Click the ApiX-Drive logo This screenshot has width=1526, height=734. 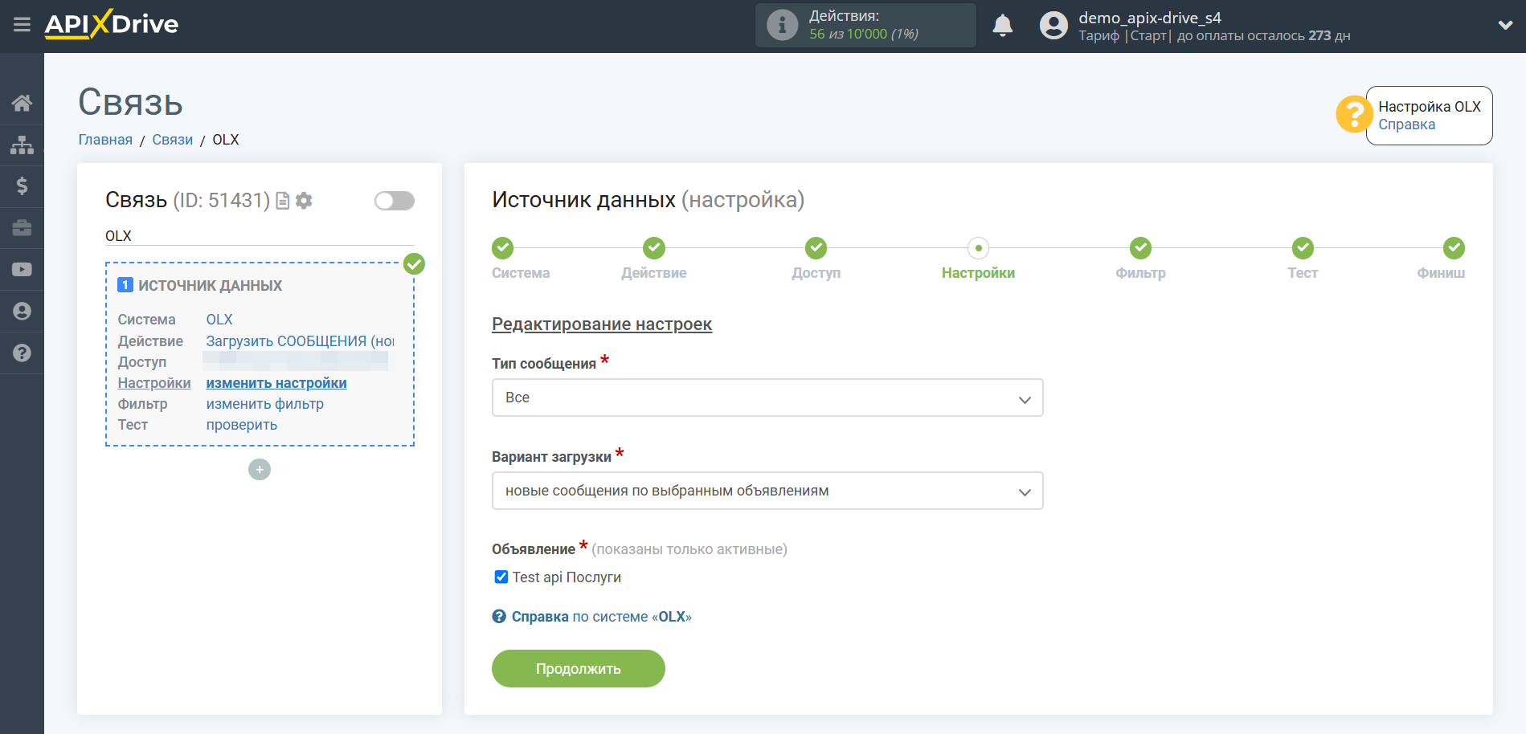coord(112,24)
